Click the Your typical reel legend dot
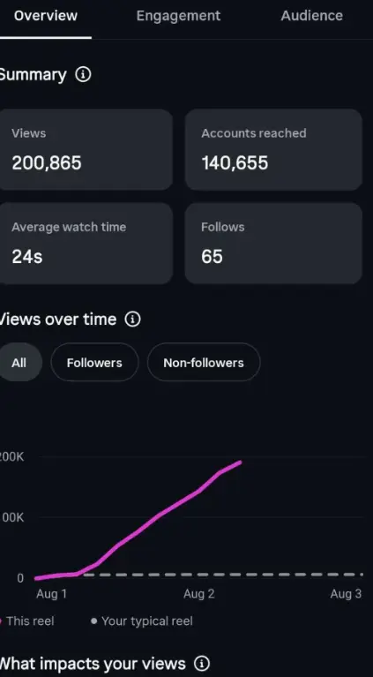373x677 pixels. pyautogui.click(x=94, y=621)
